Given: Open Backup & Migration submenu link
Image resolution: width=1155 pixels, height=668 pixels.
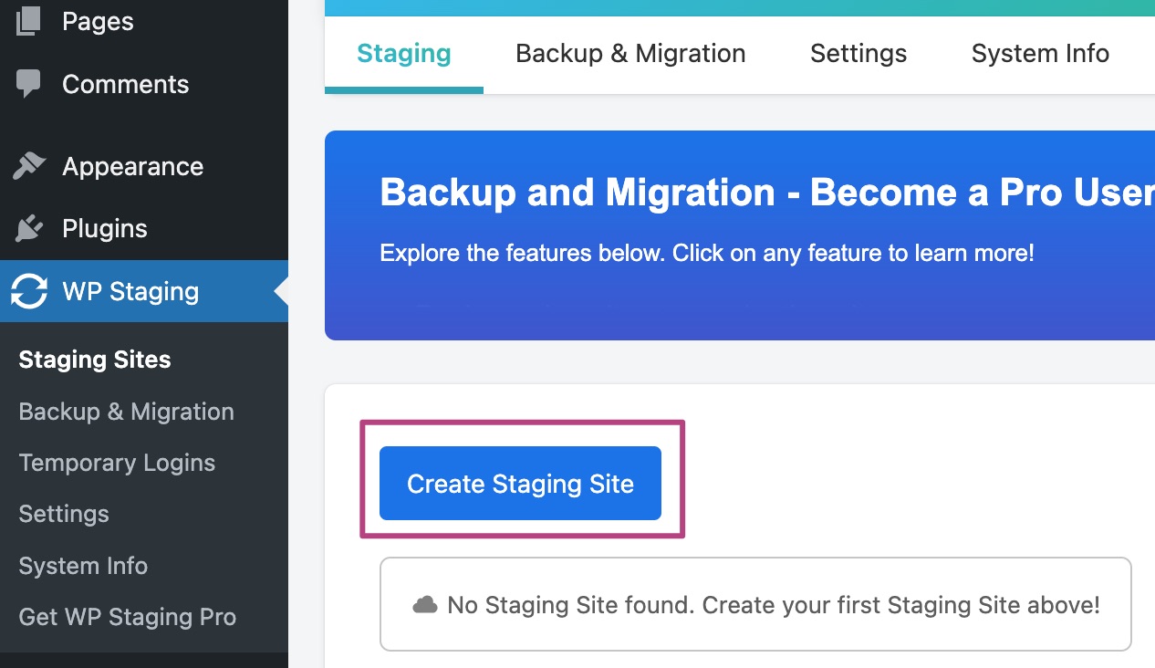Looking at the screenshot, I should (x=126, y=412).
